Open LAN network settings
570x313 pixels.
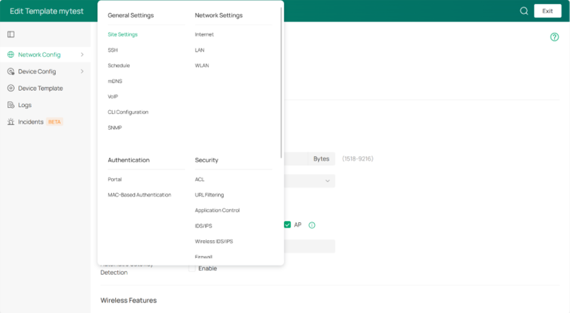(x=199, y=50)
